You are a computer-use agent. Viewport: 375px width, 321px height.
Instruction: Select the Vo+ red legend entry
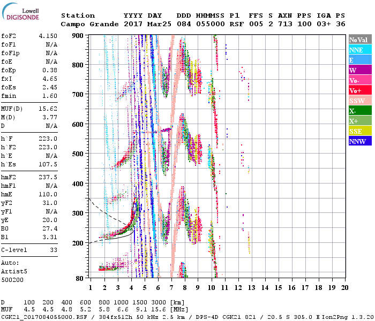click(359, 90)
